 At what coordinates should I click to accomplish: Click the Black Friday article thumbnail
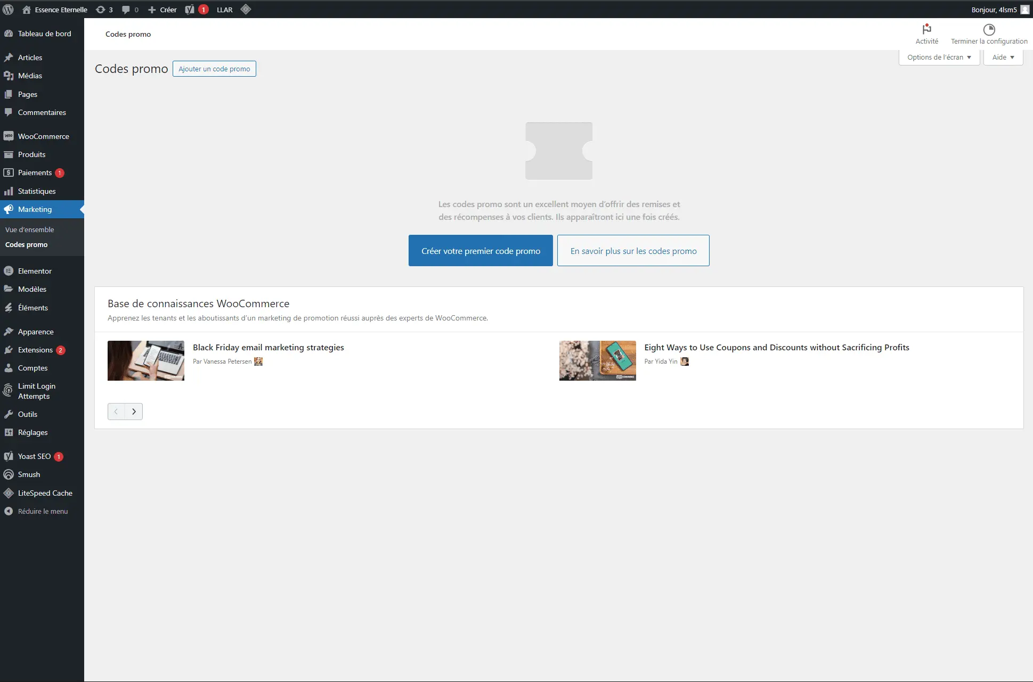click(146, 360)
